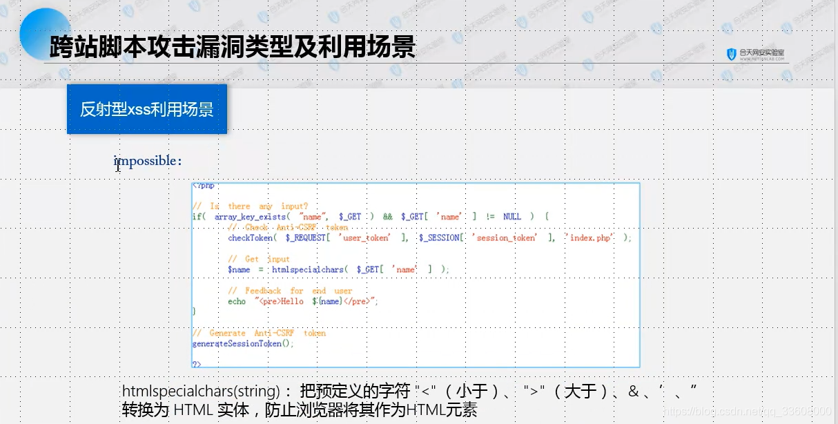Click the code line '$name = htmlspecialchars'

[x=338, y=269]
